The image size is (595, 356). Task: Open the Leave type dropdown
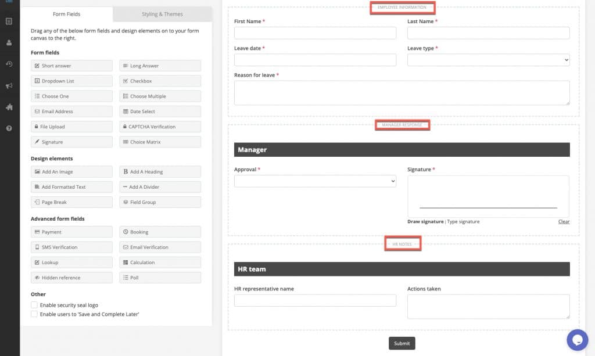[488, 60]
